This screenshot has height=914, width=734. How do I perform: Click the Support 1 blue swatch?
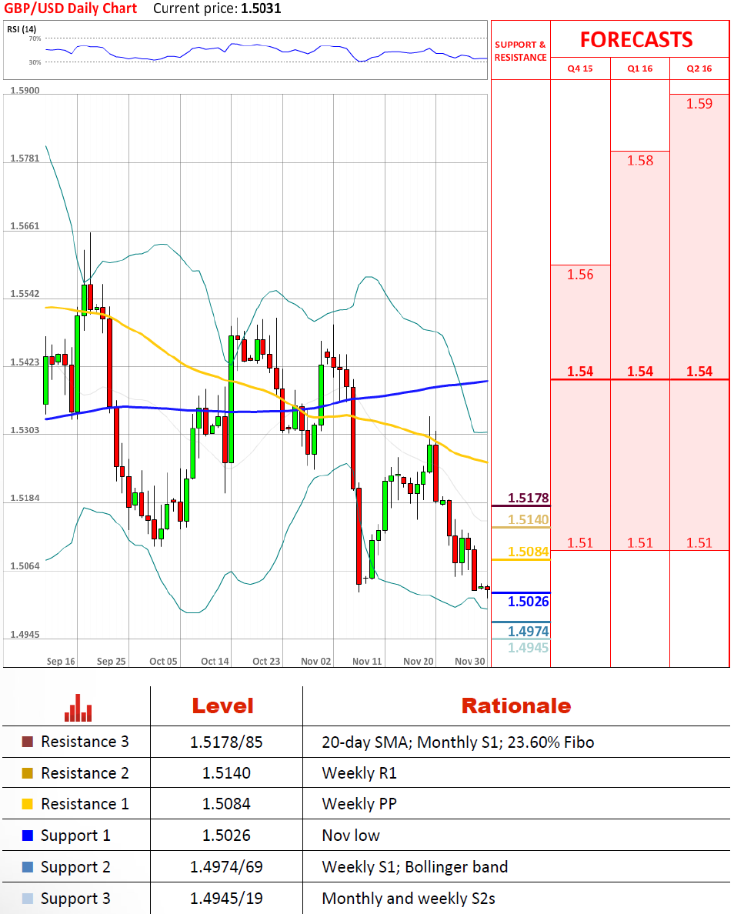[28, 836]
